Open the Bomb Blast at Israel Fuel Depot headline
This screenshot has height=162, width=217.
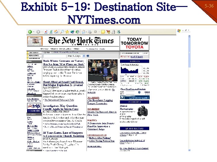(63, 83)
